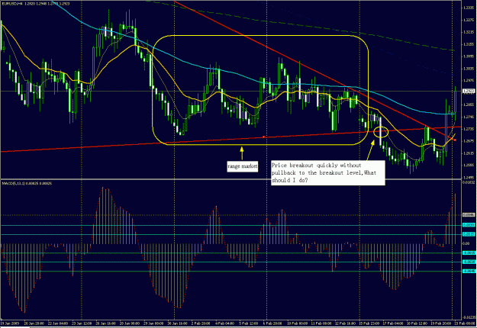The height and width of the screenshot is (328, 477).
Task: Click the 1.2675 price axis label
Action: click(469, 141)
